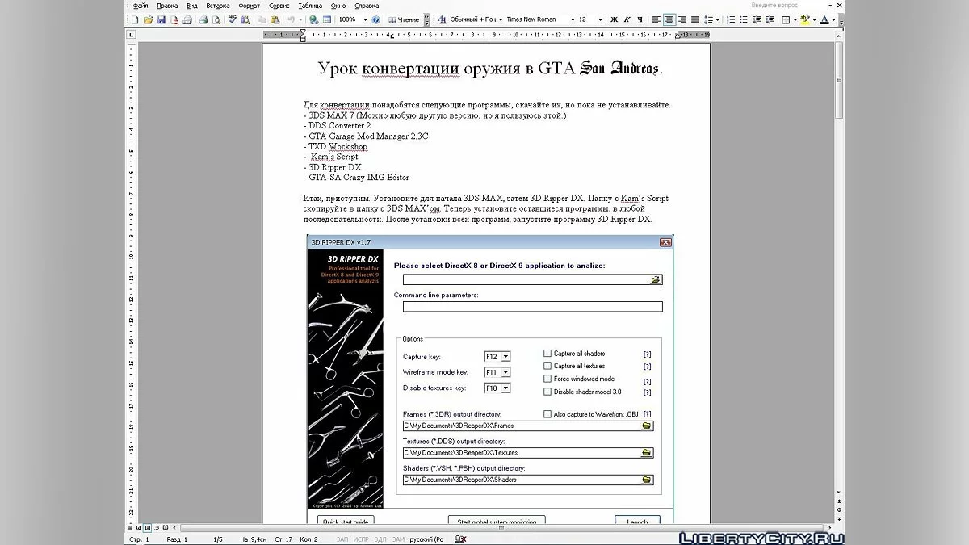The image size is (969, 545).
Task: Click Start global system monitoring button in picture
Action: tap(497, 522)
